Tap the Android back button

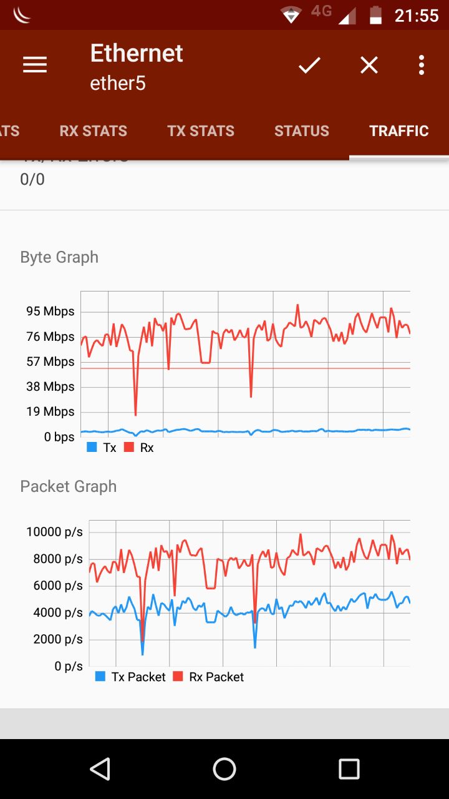(x=100, y=769)
